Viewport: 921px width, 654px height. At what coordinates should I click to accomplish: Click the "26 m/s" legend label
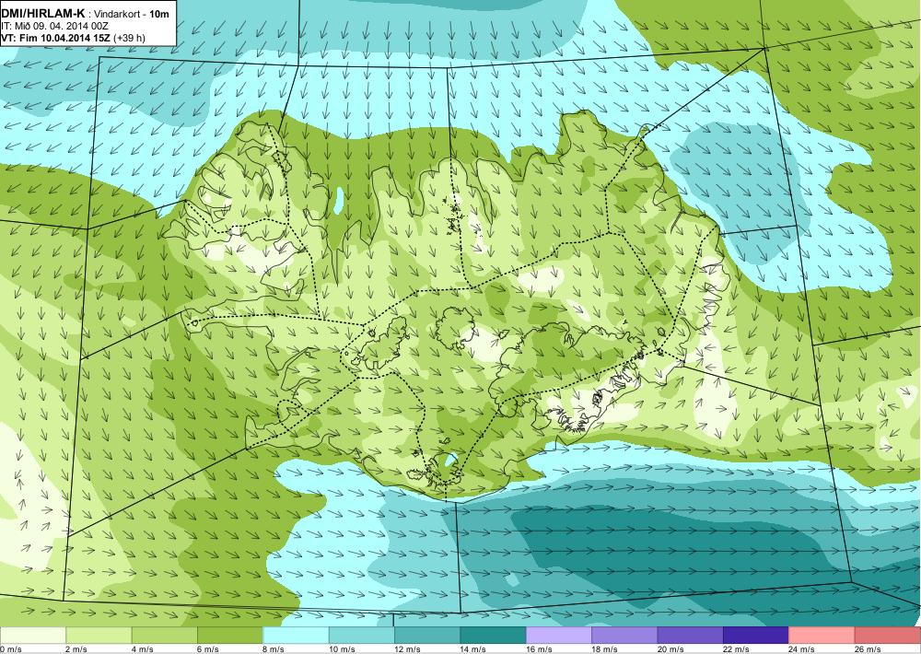[x=868, y=649]
